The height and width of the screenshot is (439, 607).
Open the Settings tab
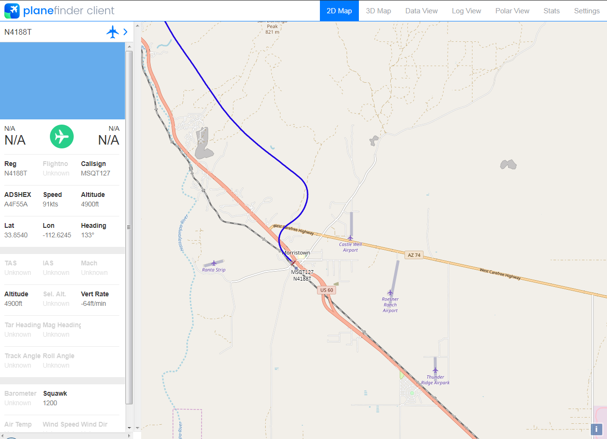(x=587, y=10)
